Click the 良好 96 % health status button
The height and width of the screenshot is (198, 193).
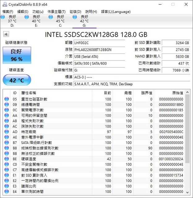[x=17, y=55]
